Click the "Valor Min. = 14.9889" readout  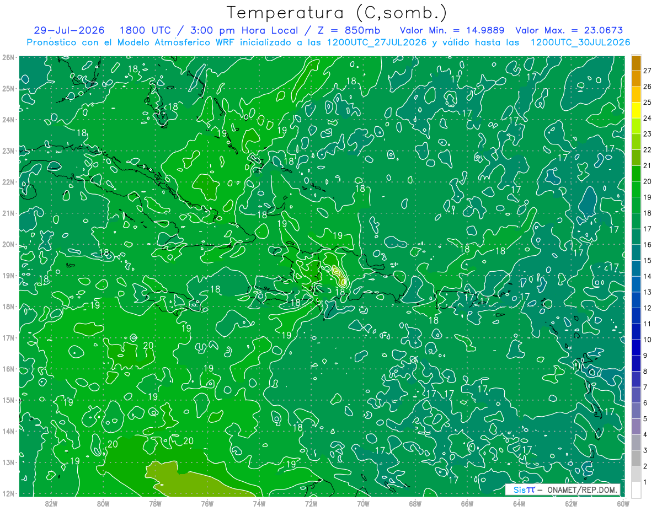coord(452,30)
